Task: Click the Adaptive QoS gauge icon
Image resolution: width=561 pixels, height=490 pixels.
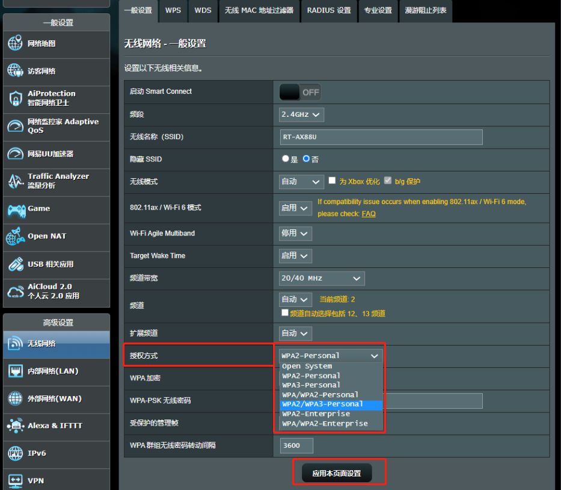Action: pyautogui.click(x=15, y=126)
